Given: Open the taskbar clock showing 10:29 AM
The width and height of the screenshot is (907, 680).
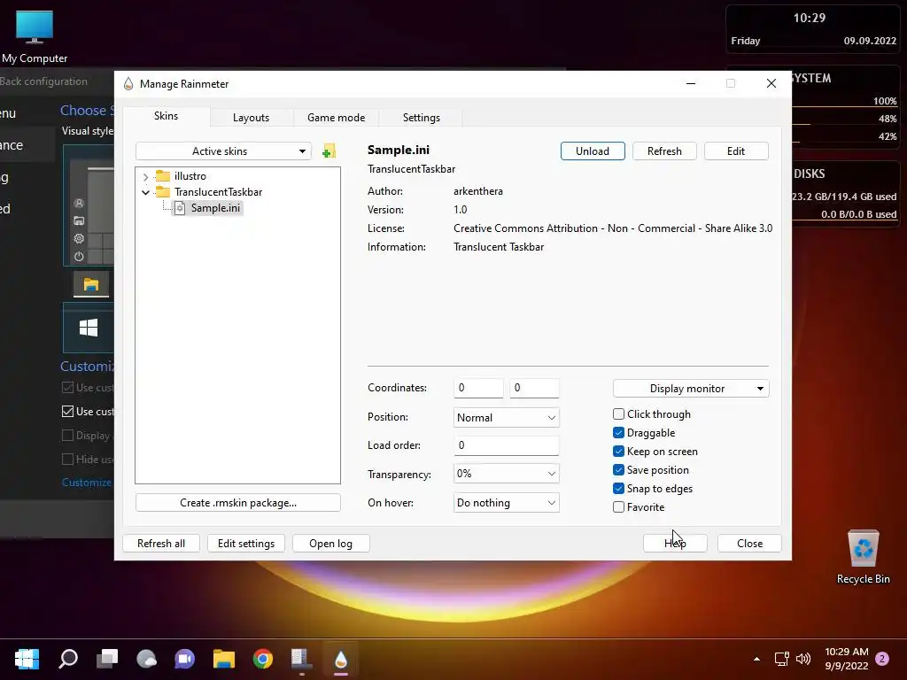Looking at the screenshot, I should [846, 659].
